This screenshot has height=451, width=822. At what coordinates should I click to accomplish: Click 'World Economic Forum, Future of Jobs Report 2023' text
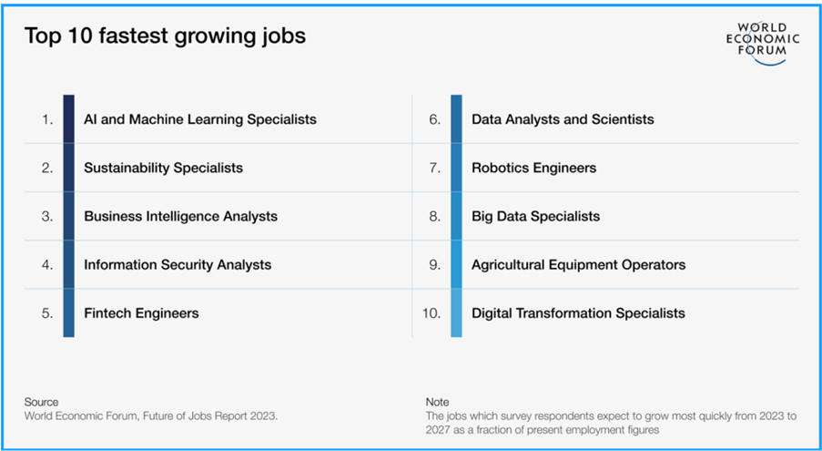(x=151, y=415)
